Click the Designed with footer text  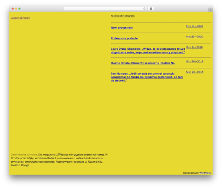coord(191,173)
